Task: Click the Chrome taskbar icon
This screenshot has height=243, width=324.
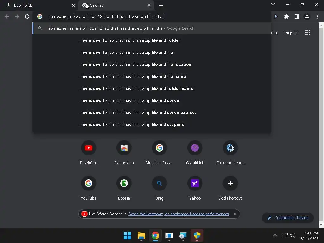Action: pos(155,235)
